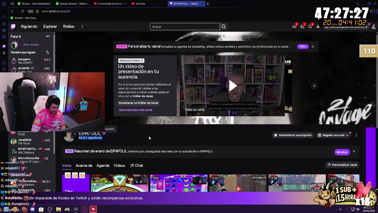The width and height of the screenshot is (378, 213).
Task: Open Microsoft Store from taskbar
Action: click(41, 209)
